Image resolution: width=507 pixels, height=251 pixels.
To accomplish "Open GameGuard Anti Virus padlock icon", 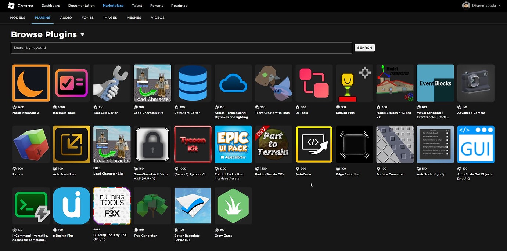I will click(x=152, y=144).
